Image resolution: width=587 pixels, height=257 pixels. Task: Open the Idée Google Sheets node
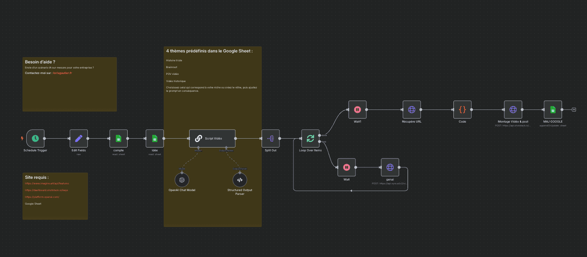[x=155, y=138]
